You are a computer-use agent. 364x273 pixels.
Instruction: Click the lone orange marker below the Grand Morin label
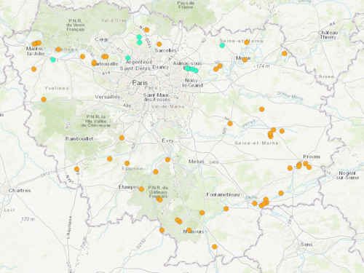pyautogui.click(x=261, y=109)
